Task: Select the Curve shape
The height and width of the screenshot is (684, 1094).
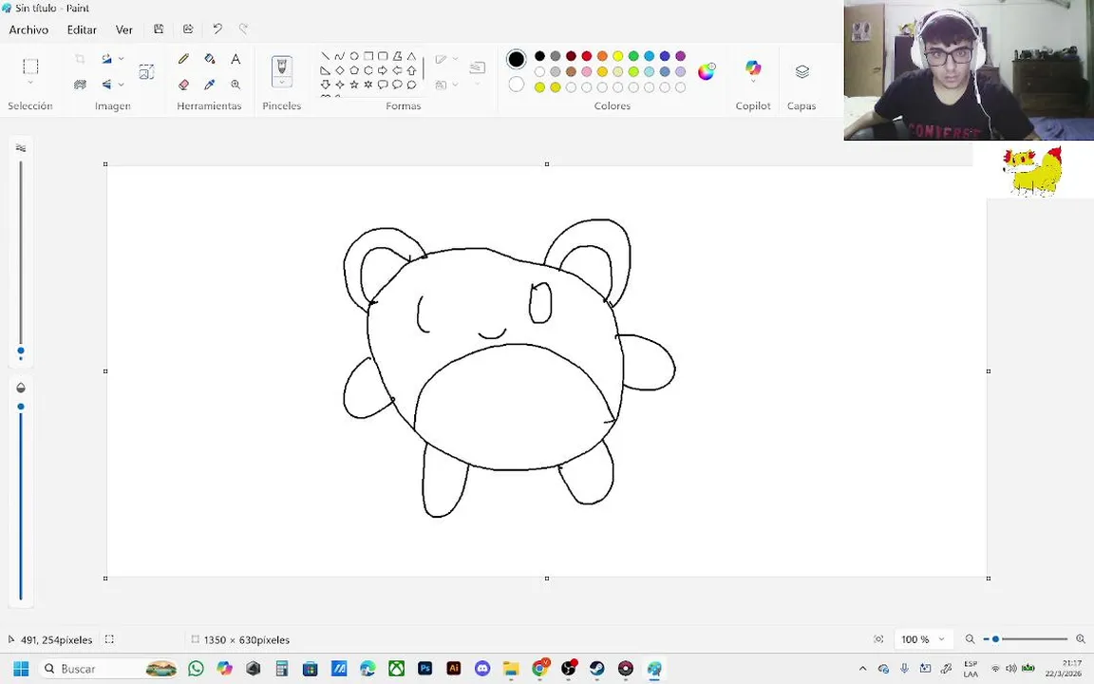Action: coord(340,56)
